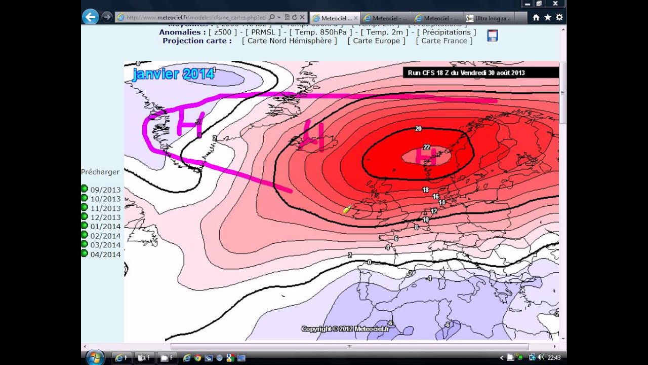
Task: Select Carte Nord Hémisphère projection
Action: pos(289,41)
